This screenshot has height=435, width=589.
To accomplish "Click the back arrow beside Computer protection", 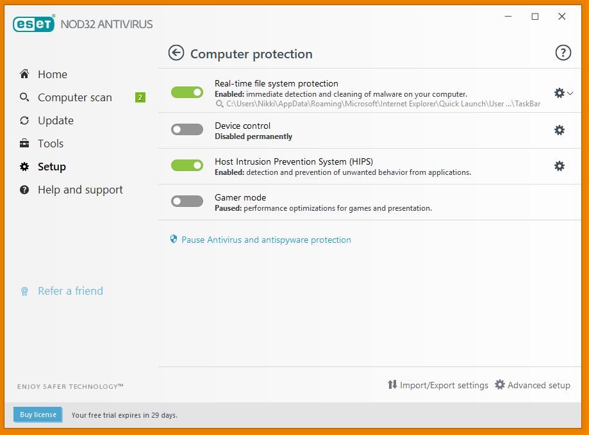I will [x=176, y=53].
